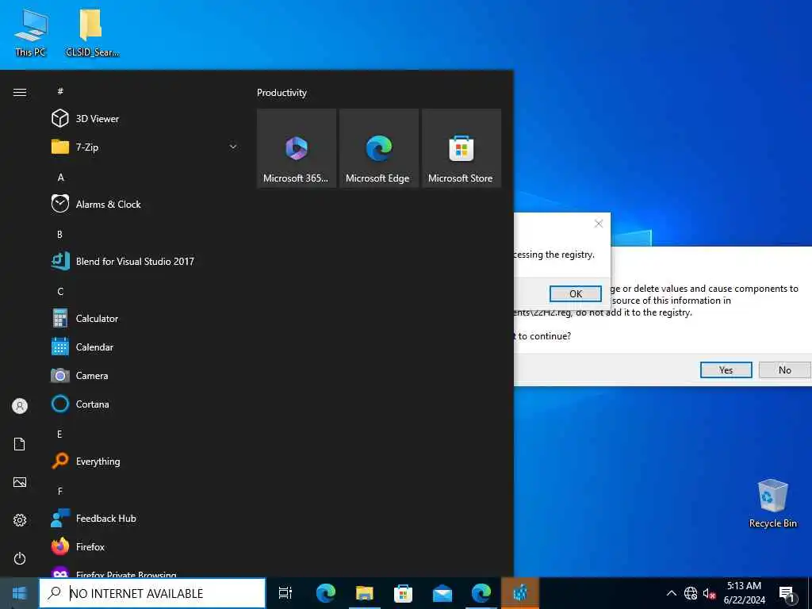The image size is (812, 609).
Task: Click the letter C section header
Action: click(60, 291)
